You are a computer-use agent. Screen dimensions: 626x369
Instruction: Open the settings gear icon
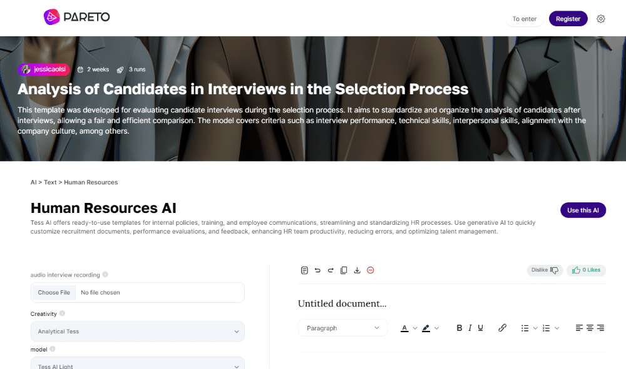pyautogui.click(x=601, y=19)
